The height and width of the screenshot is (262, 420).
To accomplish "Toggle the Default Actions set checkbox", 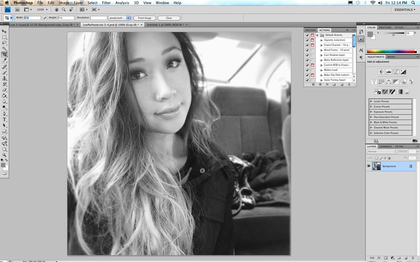I will tap(307, 35).
